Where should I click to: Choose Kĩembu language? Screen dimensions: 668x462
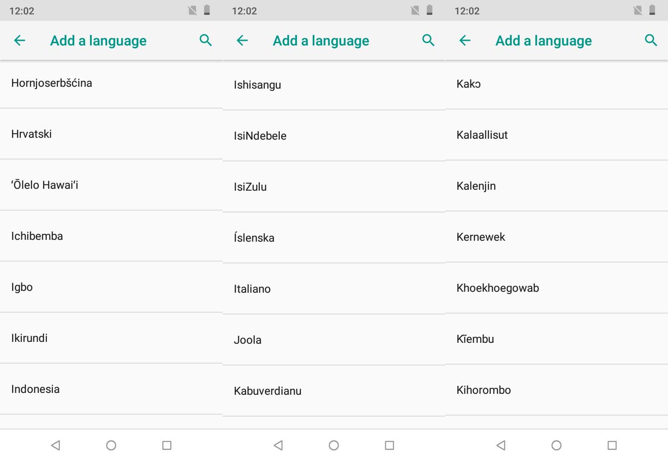pyautogui.click(x=557, y=339)
